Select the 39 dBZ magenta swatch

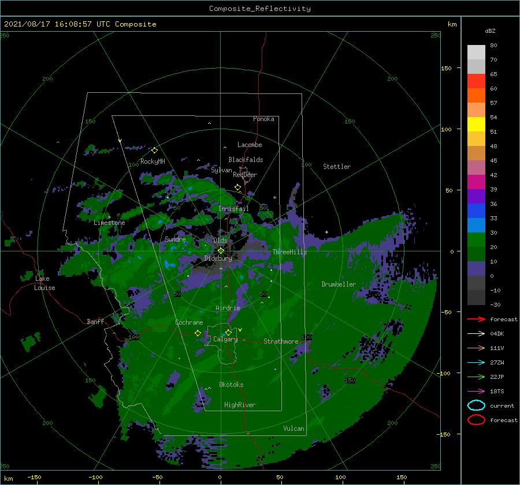tap(476, 182)
